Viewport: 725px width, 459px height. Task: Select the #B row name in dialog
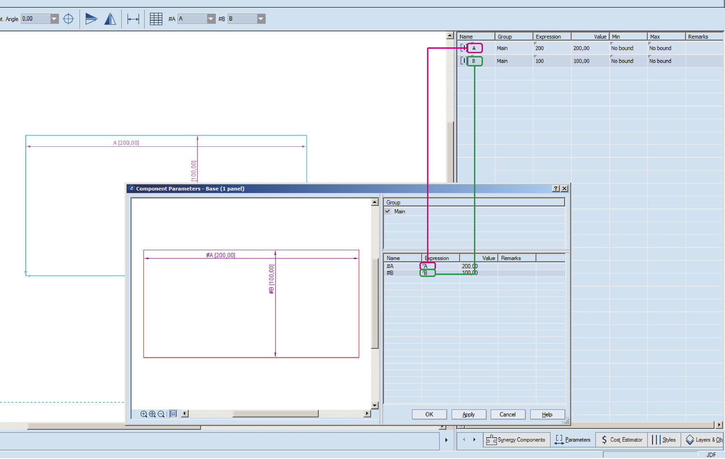[x=391, y=273]
